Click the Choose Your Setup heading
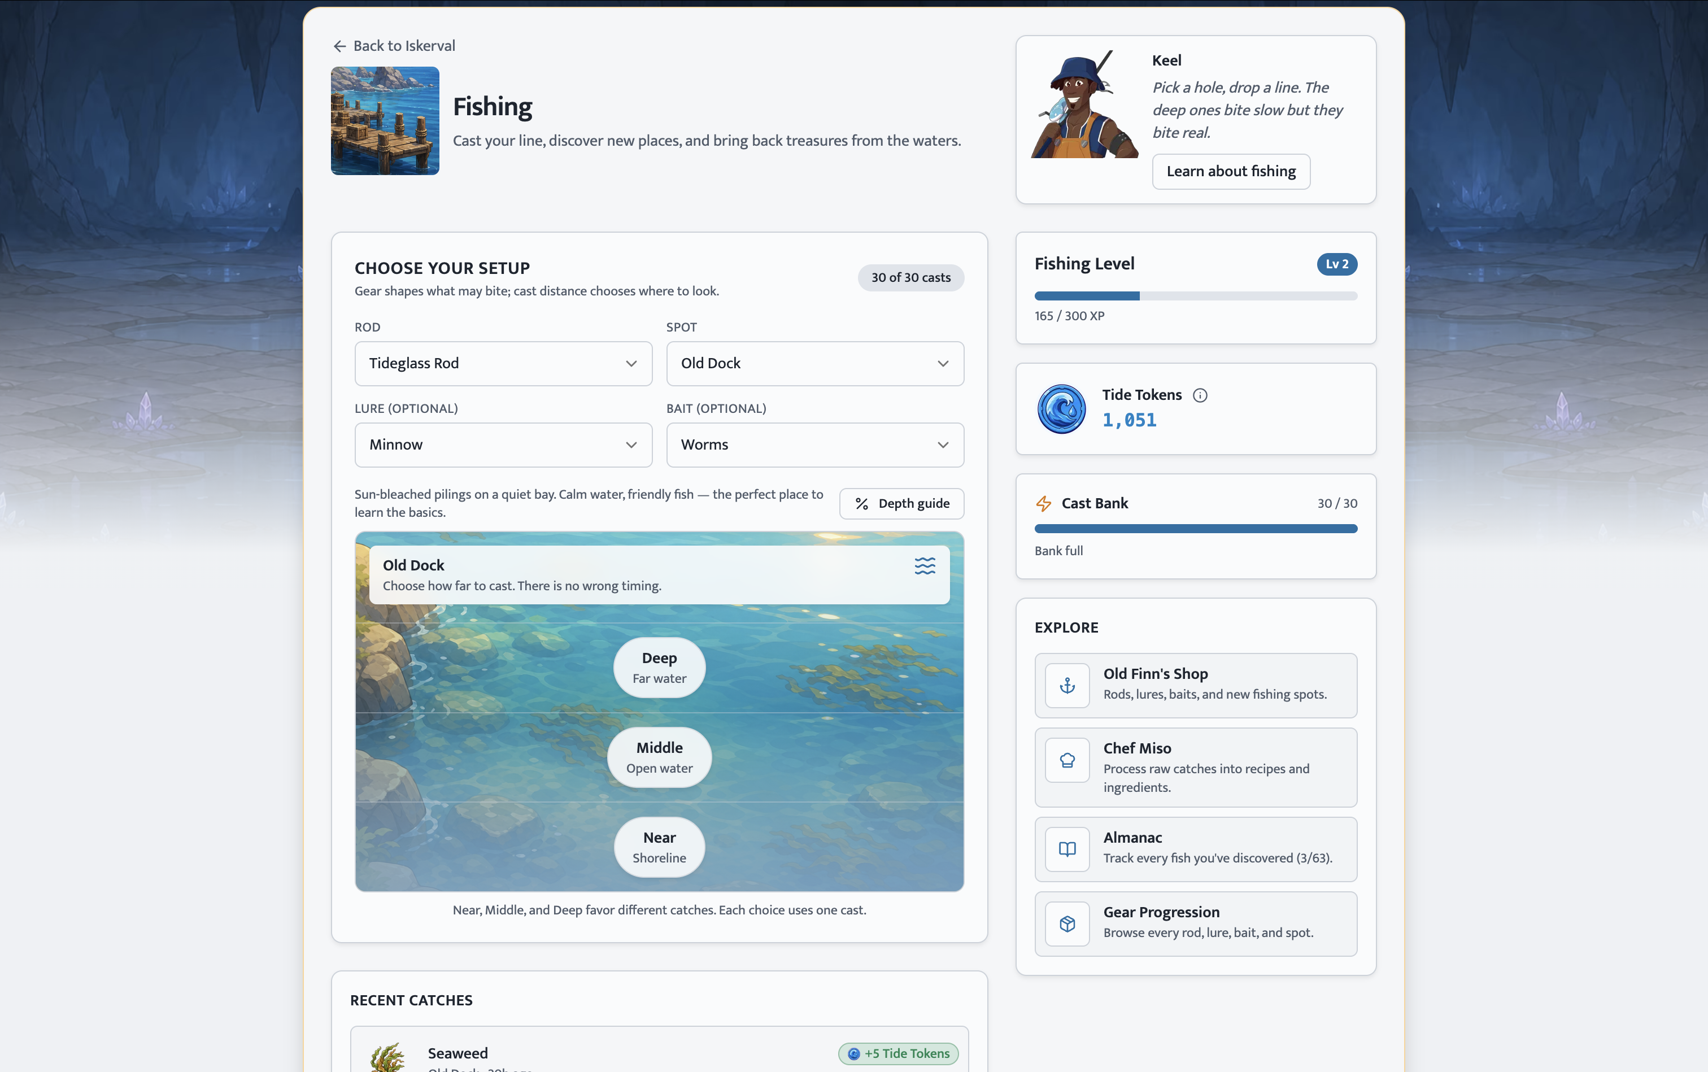 pyautogui.click(x=442, y=268)
